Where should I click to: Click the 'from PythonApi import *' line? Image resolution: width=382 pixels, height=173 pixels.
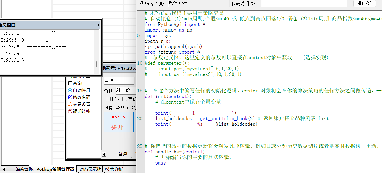175,25
